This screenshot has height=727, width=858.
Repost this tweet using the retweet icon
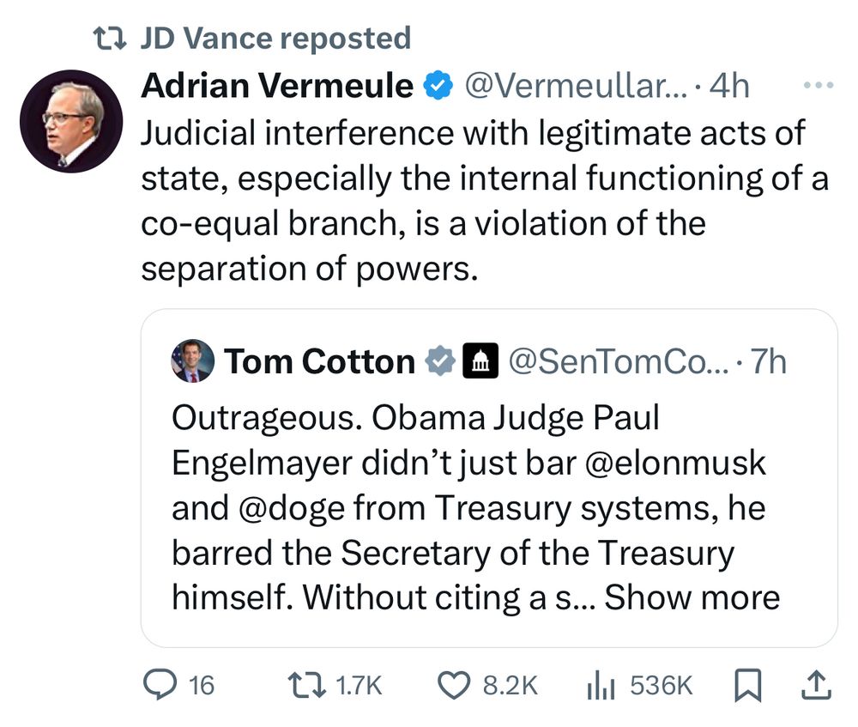306,685
